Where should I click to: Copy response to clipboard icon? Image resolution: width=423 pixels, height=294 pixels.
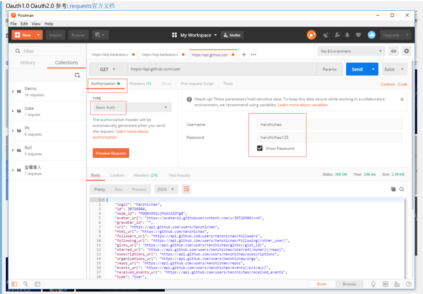click(x=393, y=189)
